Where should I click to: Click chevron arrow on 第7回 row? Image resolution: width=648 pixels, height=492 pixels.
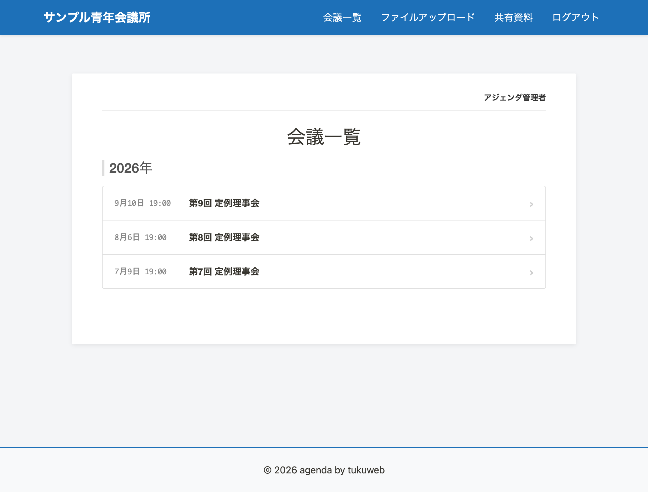pyautogui.click(x=531, y=273)
